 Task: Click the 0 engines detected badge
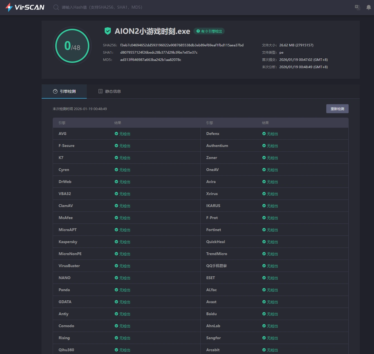(209, 31)
